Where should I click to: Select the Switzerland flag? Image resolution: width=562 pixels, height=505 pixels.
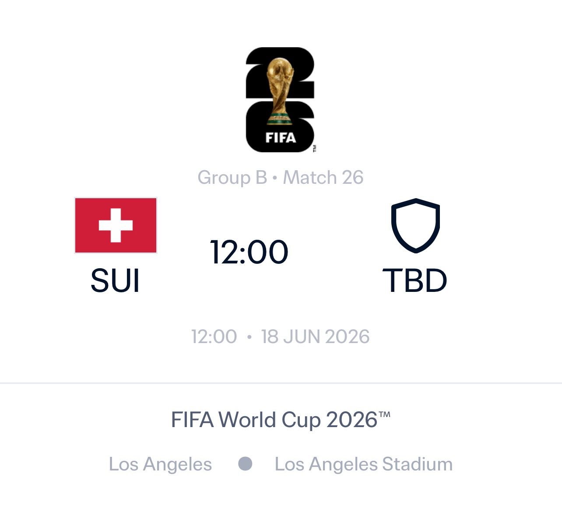click(116, 225)
